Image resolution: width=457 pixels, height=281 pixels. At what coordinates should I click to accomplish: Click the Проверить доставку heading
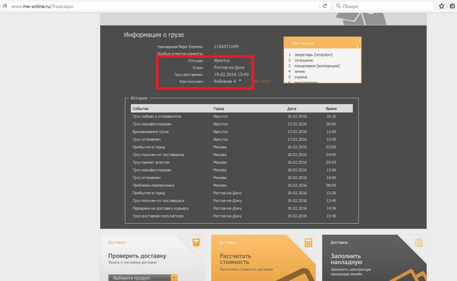coord(137,256)
